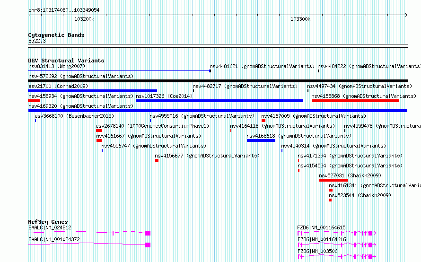
Task: Click the red block under nsv4161667
Action: pyautogui.click(x=99, y=140)
